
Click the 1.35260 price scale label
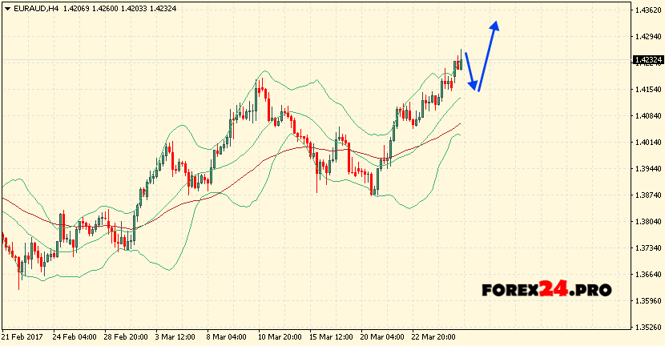point(647,328)
